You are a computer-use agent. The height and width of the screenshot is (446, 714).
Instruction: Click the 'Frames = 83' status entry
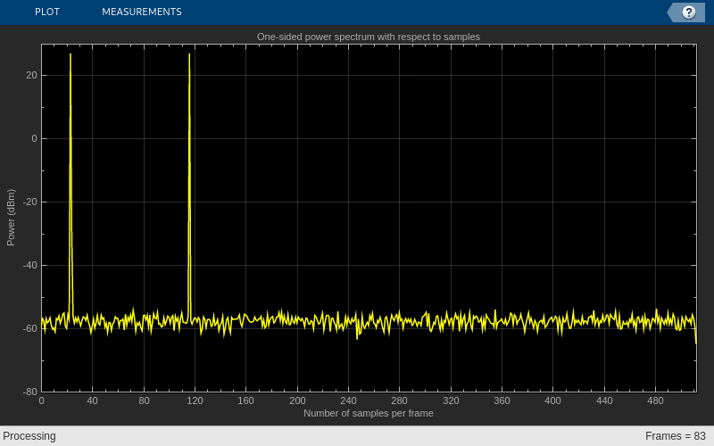pos(676,436)
